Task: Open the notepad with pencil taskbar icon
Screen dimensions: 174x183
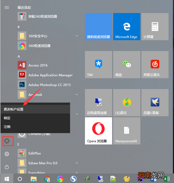Action: [113, 179]
